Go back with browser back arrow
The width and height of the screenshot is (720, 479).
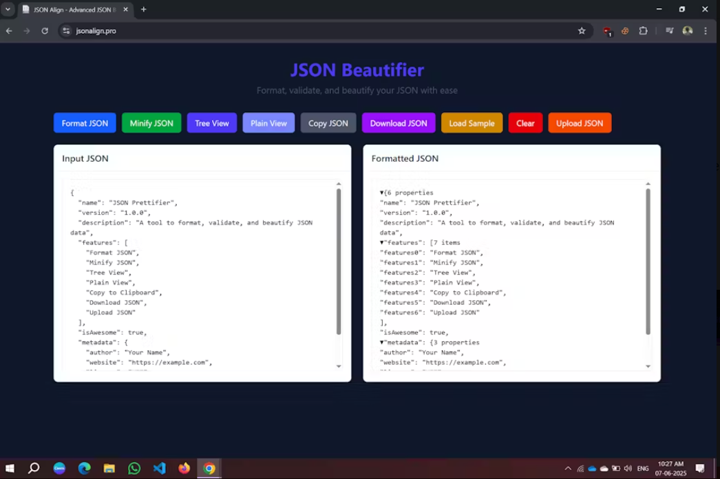click(x=9, y=31)
